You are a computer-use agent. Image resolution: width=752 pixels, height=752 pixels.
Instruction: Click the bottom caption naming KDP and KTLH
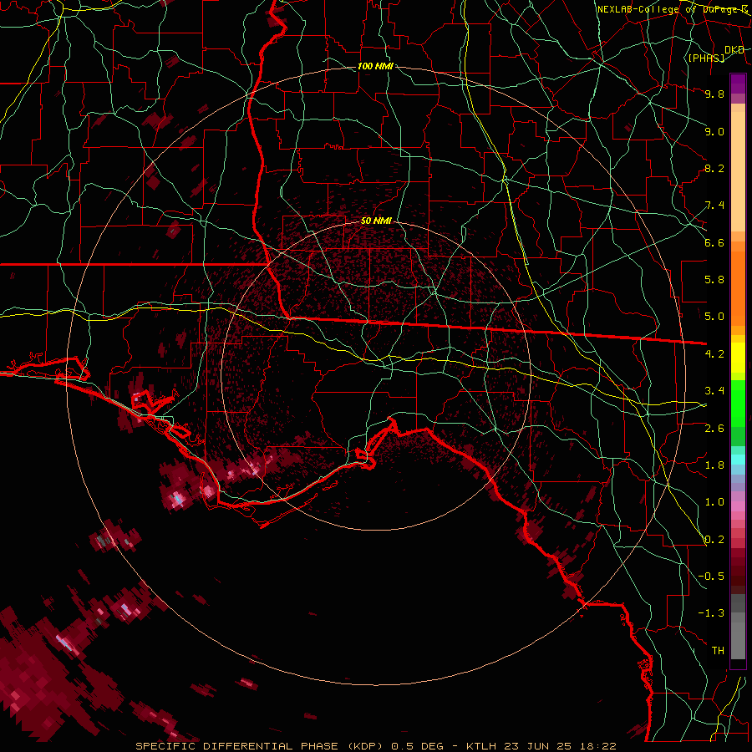pyautogui.click(x=376, y=746)
